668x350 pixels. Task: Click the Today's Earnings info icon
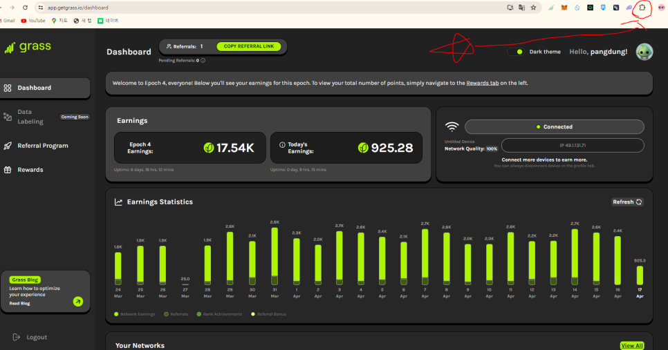coord(282,145)
